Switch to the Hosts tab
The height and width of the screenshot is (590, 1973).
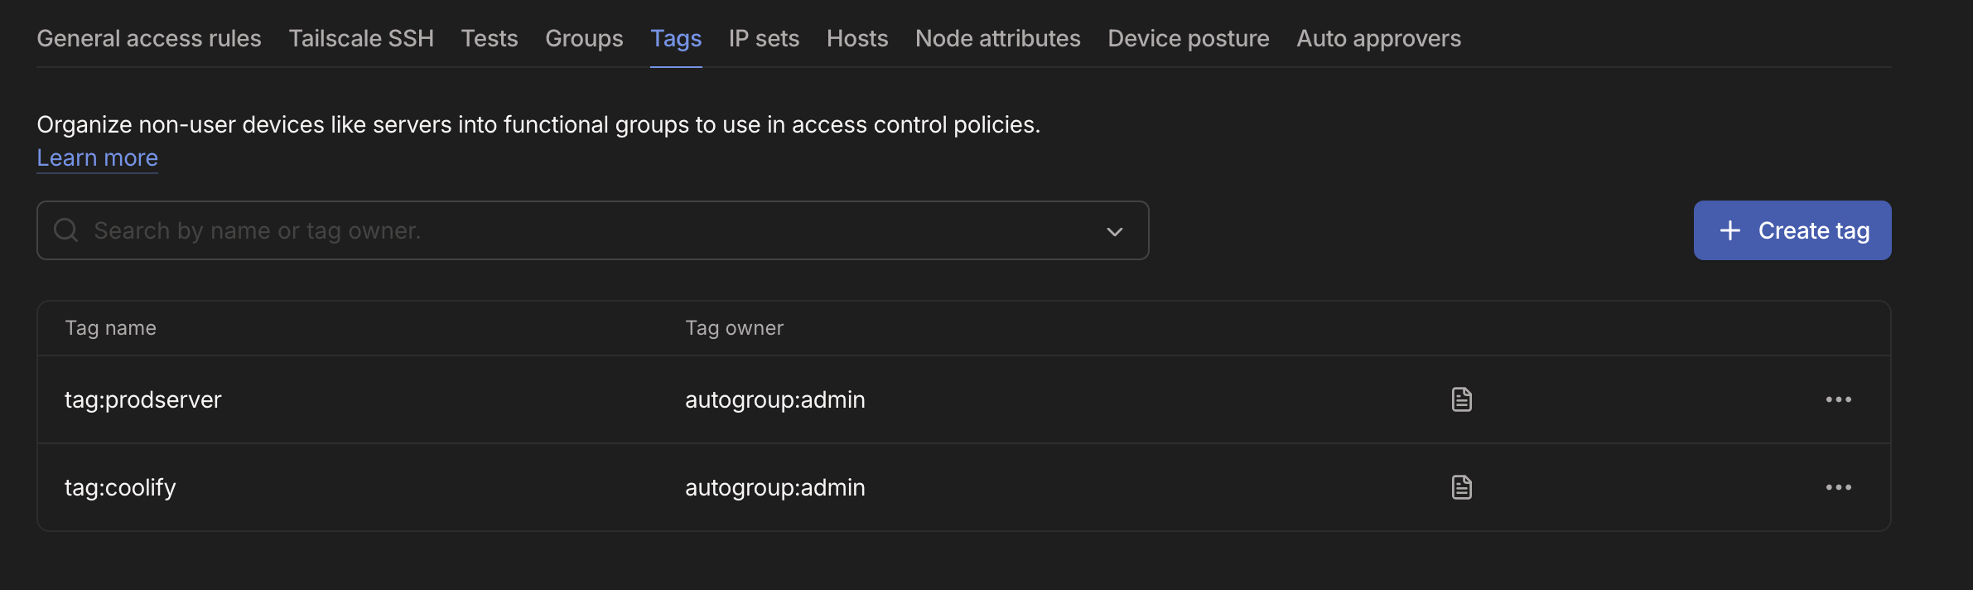click(x=857, y=38)
